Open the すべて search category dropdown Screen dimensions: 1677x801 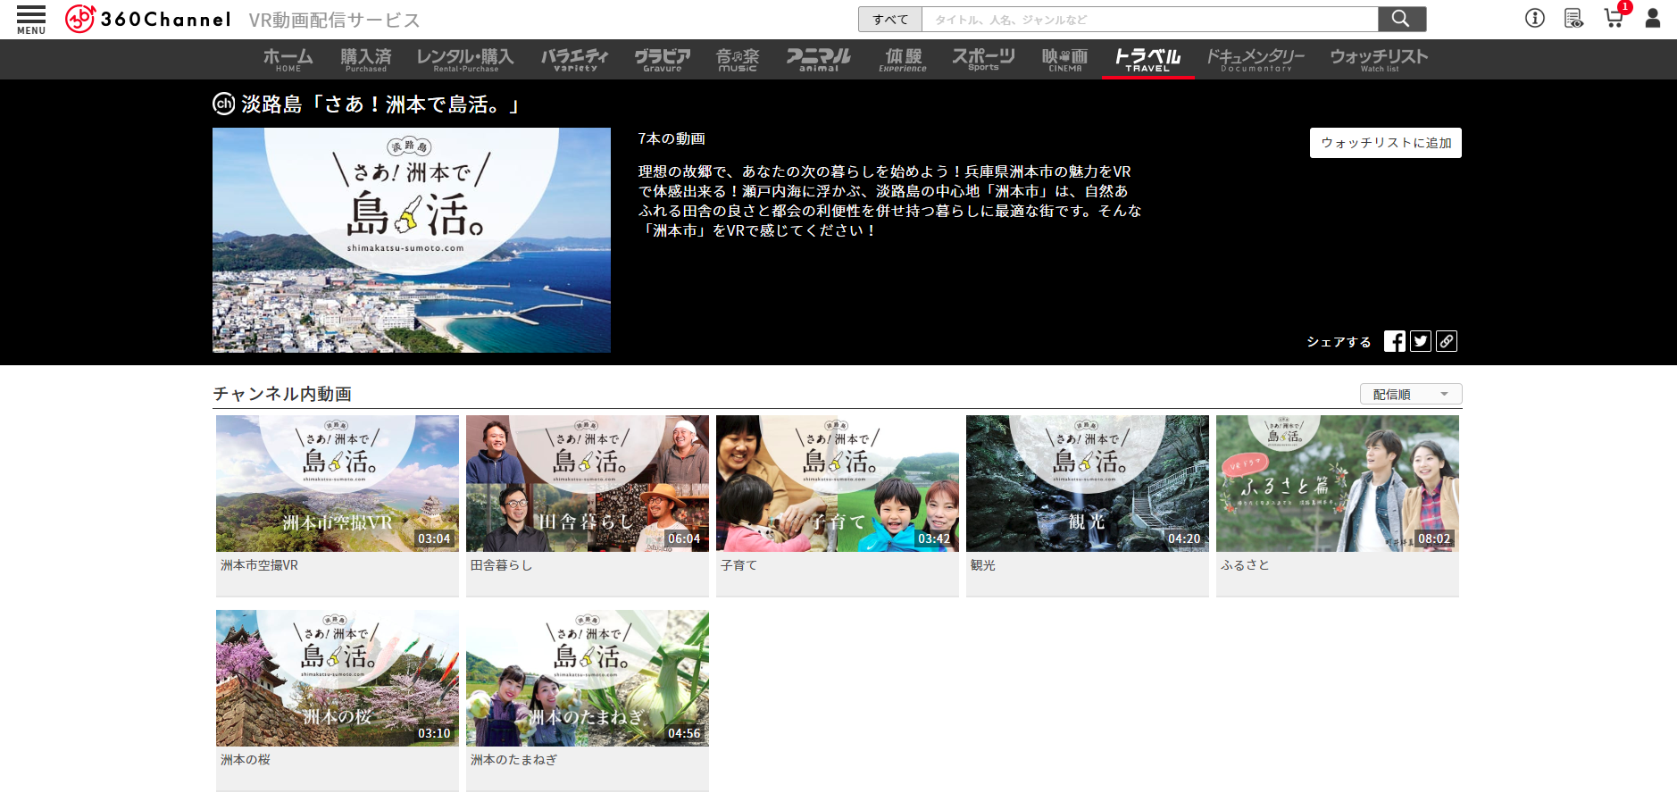(890, 20)
